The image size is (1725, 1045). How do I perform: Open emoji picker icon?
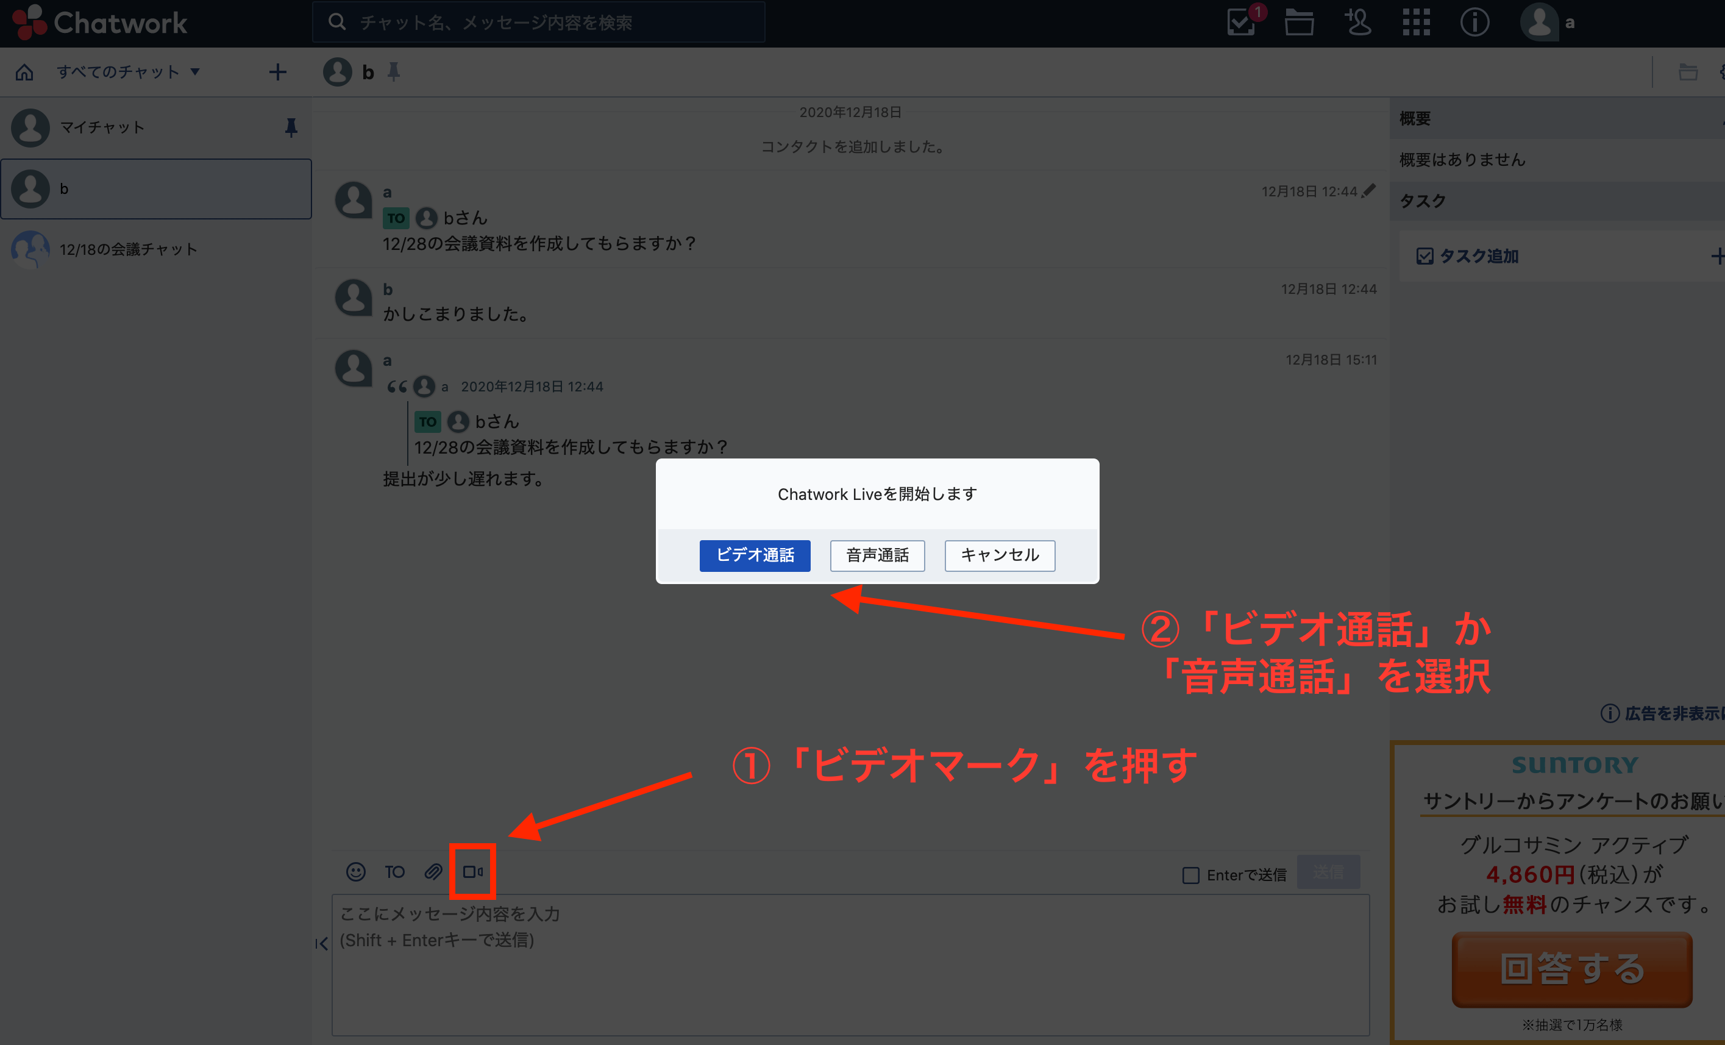pos(355,871)
